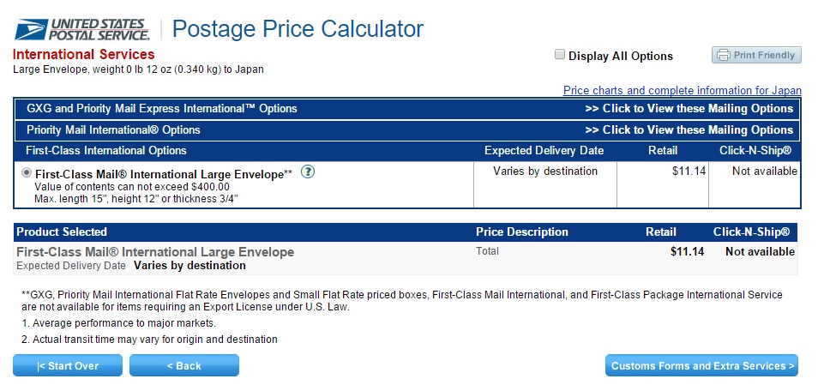Select First-Class Mail International Large Envelope radio
Viewport: 836px width, 391px height.
click(x=26, y=173)
